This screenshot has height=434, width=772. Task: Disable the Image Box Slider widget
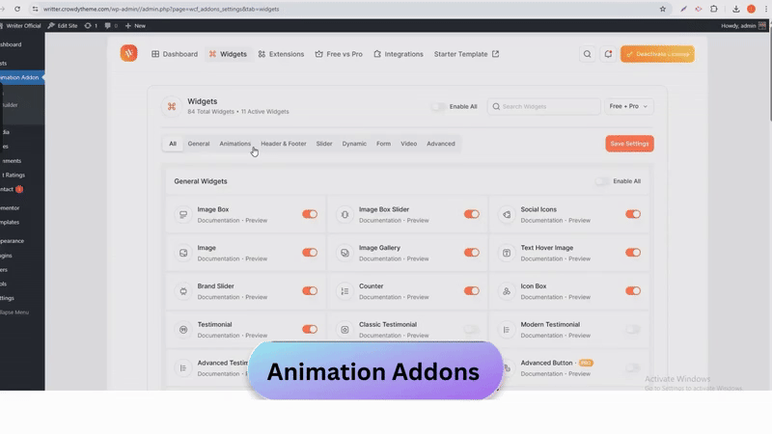point(471,214)
